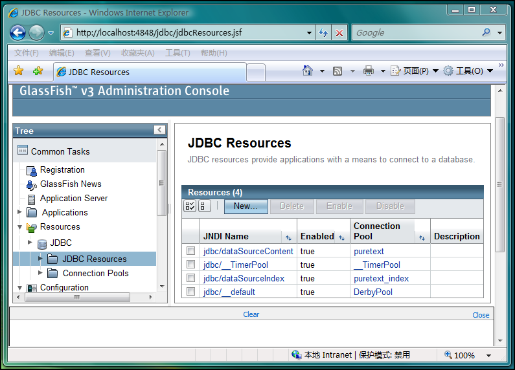The image size is (515, 370).
Task: Click the Registration tree icon
Action: click(x=32, y=171)
